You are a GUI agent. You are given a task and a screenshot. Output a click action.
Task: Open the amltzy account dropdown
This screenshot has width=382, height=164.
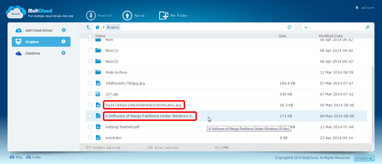click(367, 8)
